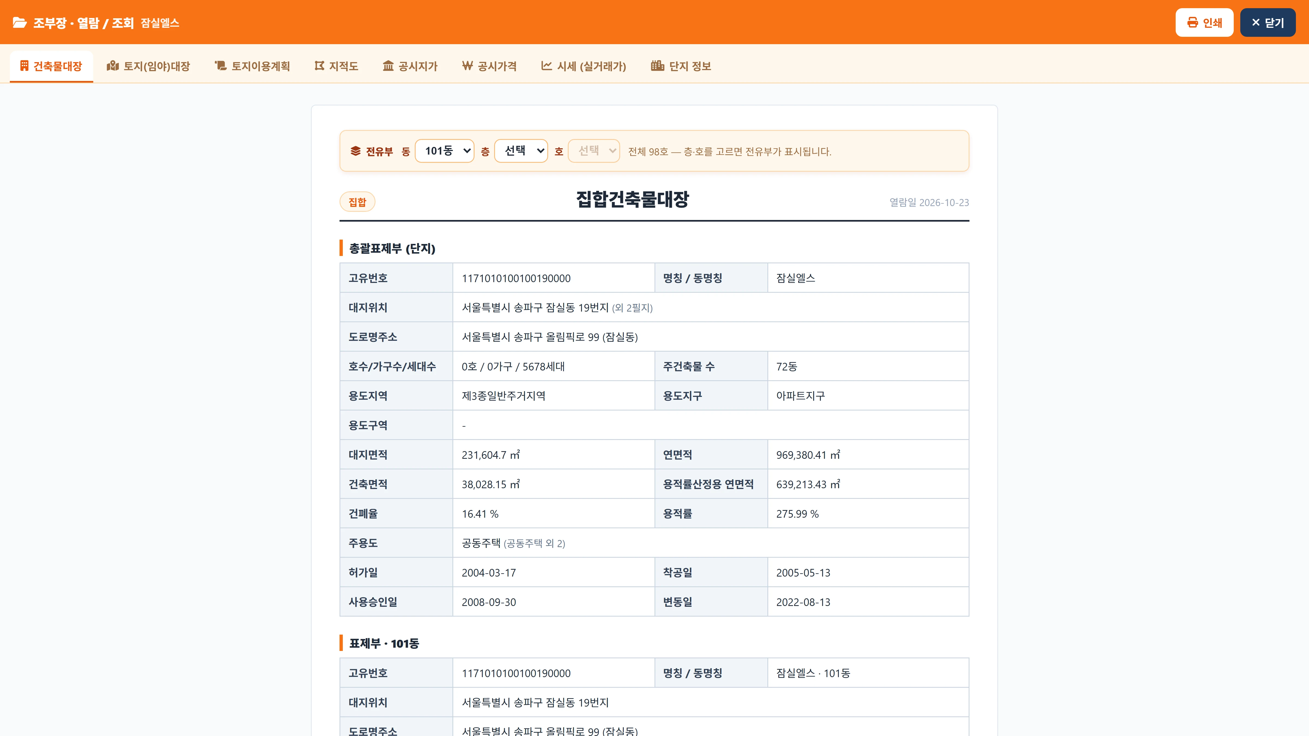Screen dimensions: 1309x736
Task: Click the 건폐율 value 16.41 %
Action: click(480, 514)
